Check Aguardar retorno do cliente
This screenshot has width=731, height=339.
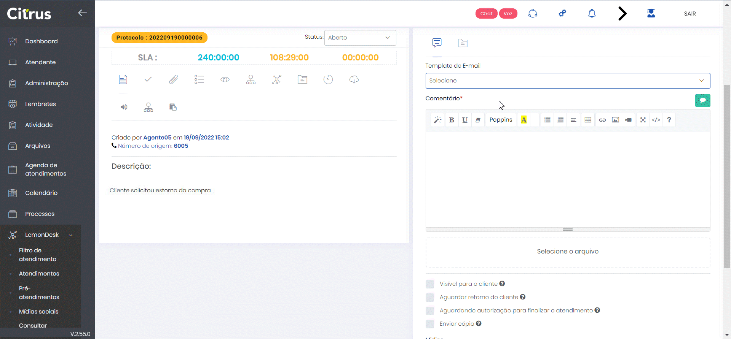point(430,298)
